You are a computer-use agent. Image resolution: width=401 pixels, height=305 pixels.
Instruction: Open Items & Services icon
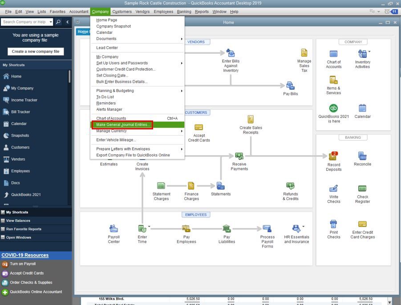[333, 80]
